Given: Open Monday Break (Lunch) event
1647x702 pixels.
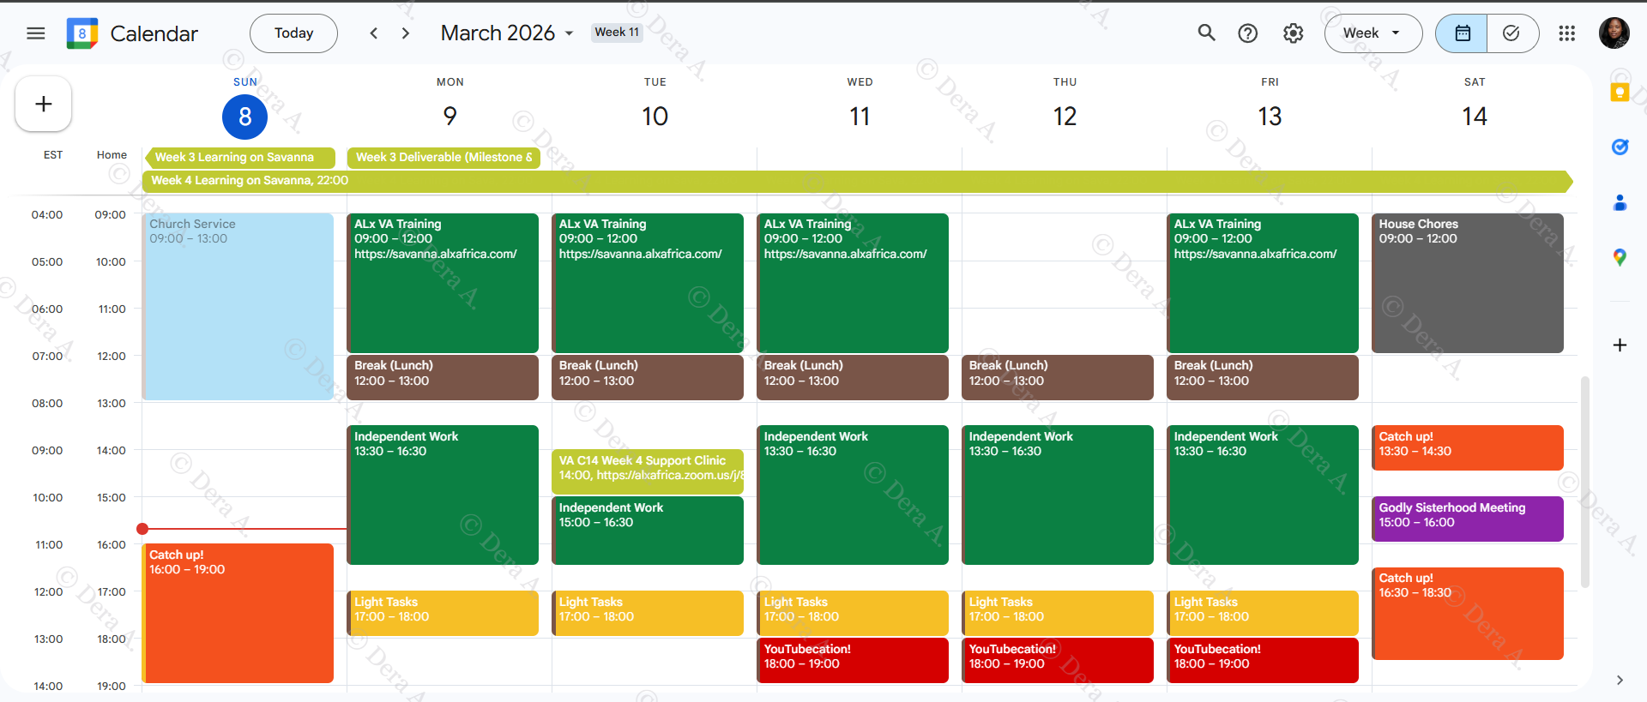Looking at the screenshot, I should point(443,377).
